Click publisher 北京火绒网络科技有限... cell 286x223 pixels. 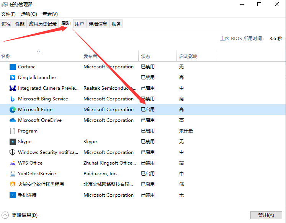coord(108,184)
